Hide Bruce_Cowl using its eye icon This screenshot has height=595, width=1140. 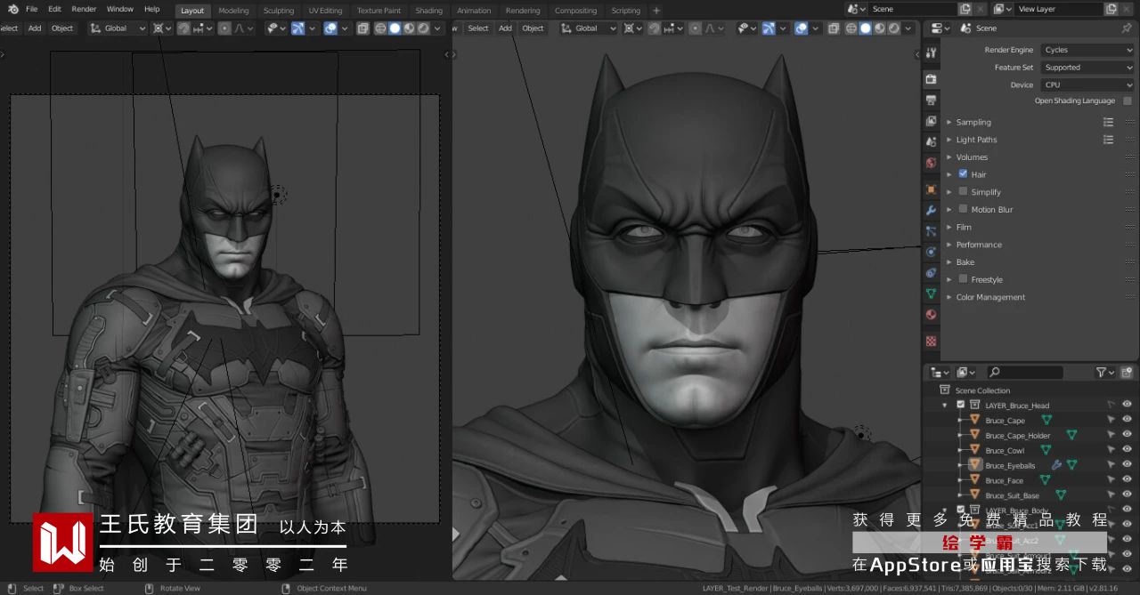point(1127,450)
